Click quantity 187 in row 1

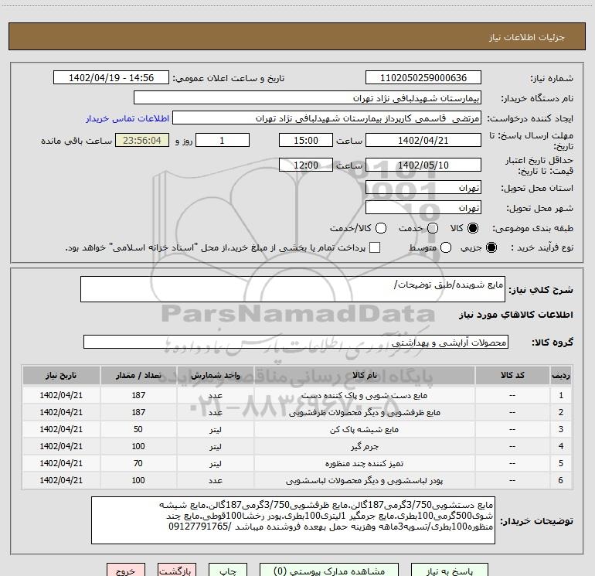click(138, 395)
